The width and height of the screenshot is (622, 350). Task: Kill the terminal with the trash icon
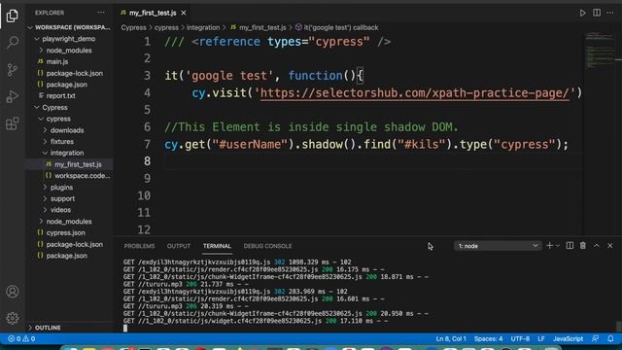583,246
